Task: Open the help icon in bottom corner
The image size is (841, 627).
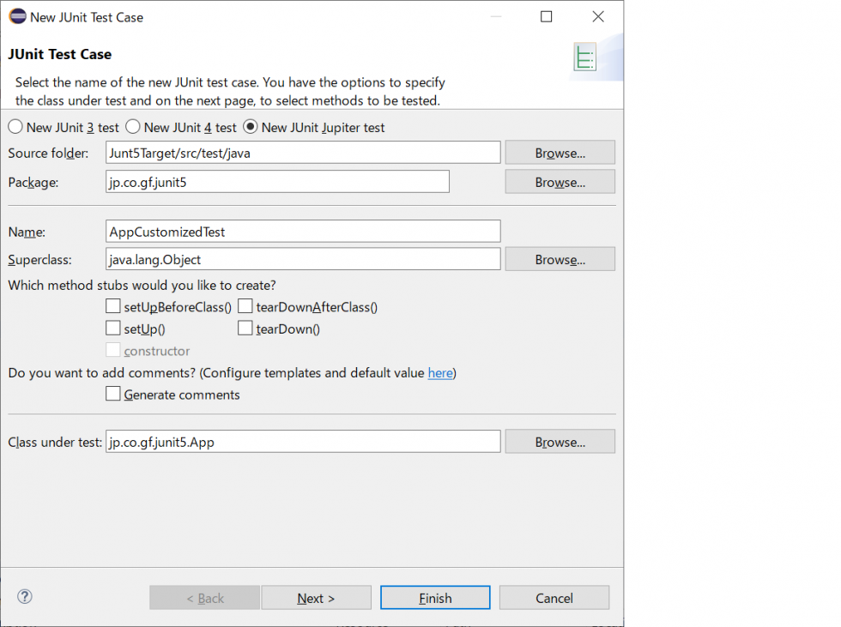Action: [x=24, y=597]
